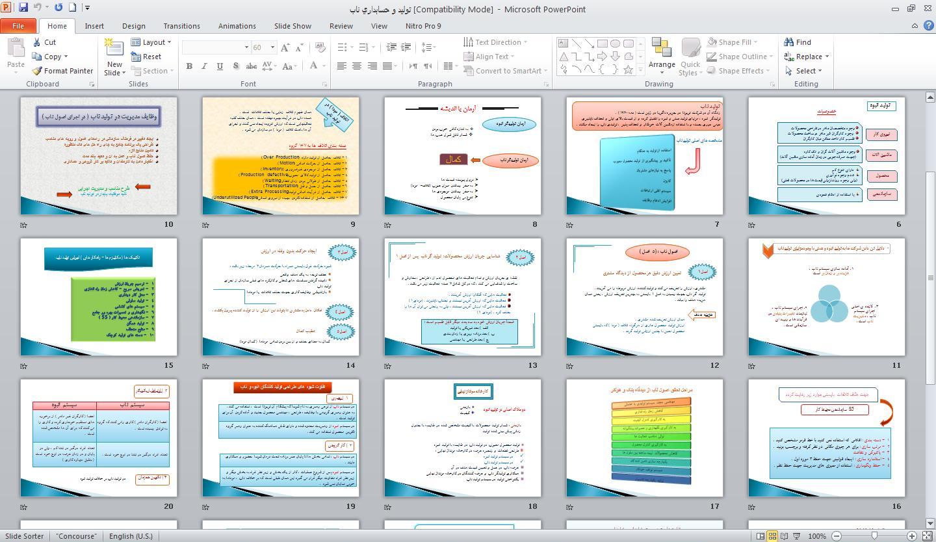Click the zoom slider handle
This screenshot has width=936, height=542.
click(874, 536)
